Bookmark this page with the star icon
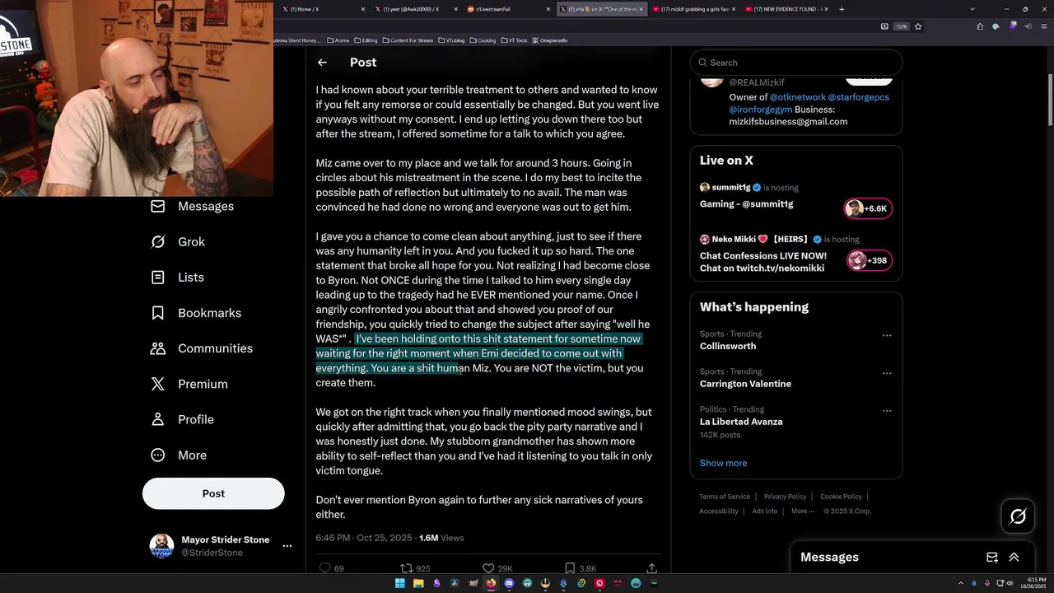 coord(918,26)
